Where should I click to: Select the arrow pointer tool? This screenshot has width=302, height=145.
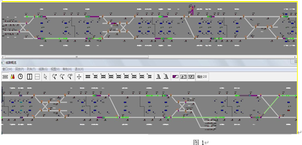[45, 77]
